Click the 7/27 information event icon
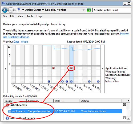Image resolution: width=133 pixels, height=124 pixels. [49, 81]
